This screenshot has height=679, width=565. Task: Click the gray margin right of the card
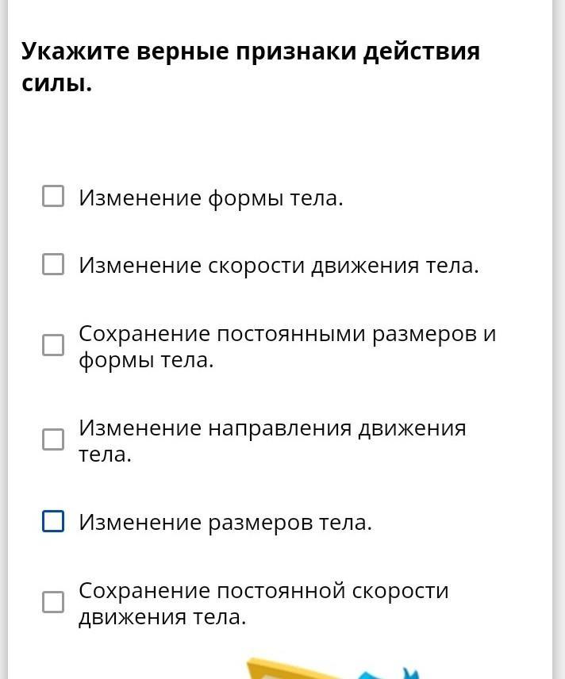coord(559,317)
